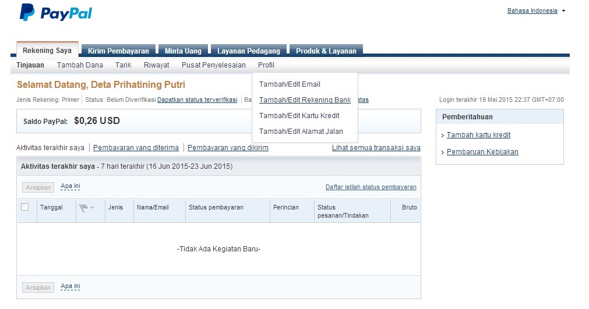Select Tambah/Edit Alamat Jalan option
589x309 pixels.
click(301, 132)
